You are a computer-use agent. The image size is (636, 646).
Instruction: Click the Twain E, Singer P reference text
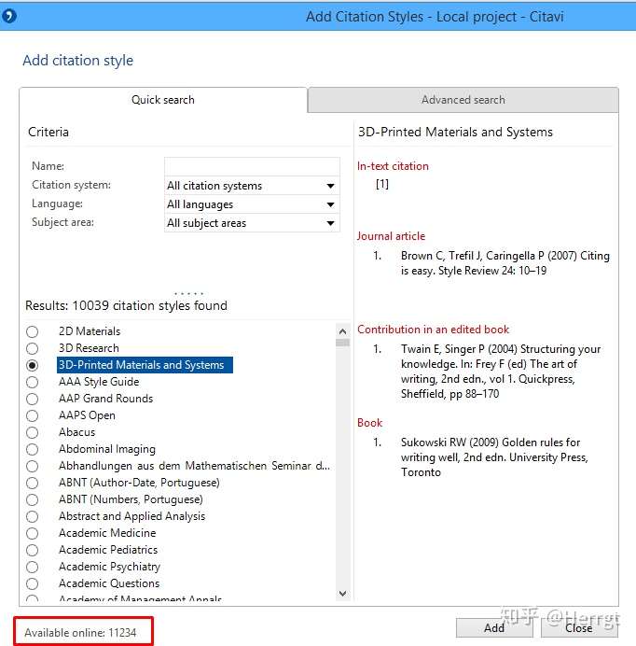pyautogui.click(x=501, y=372)
